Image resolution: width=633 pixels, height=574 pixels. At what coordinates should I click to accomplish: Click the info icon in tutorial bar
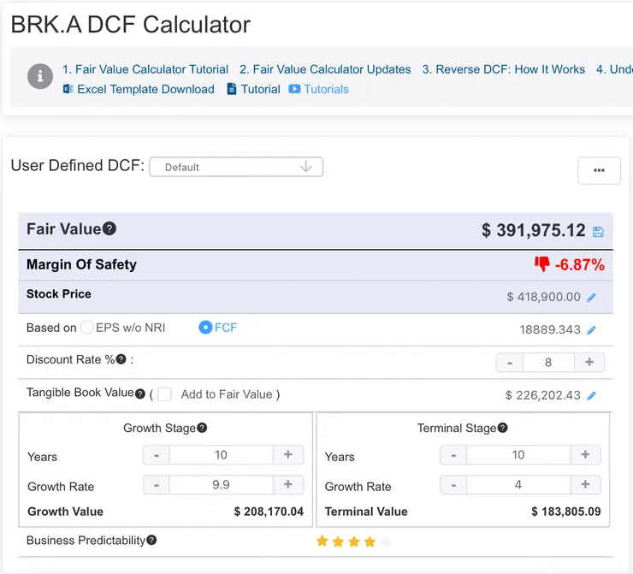(x=39, y=76)
